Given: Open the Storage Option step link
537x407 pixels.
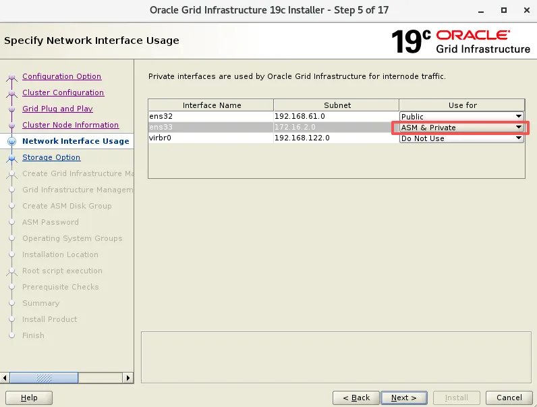Looking at the screenshot, I should tap(51, 157).
